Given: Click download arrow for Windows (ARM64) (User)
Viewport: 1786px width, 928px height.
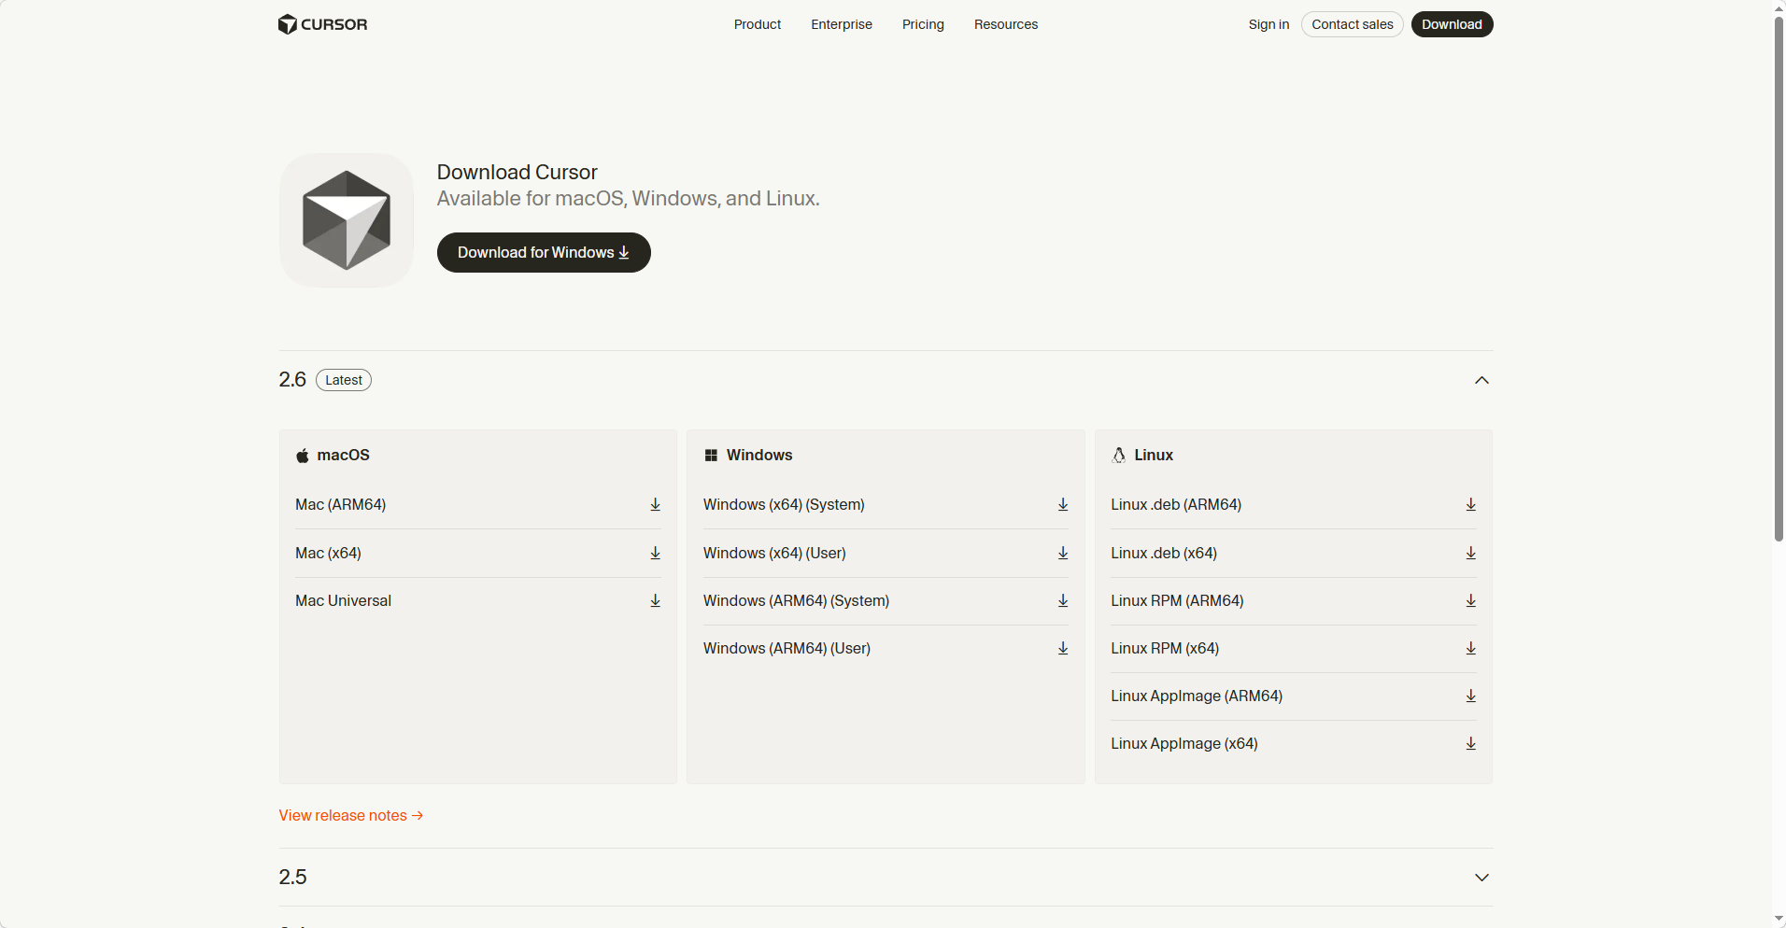Looking at the screenshot, I should coord(1063,649).
